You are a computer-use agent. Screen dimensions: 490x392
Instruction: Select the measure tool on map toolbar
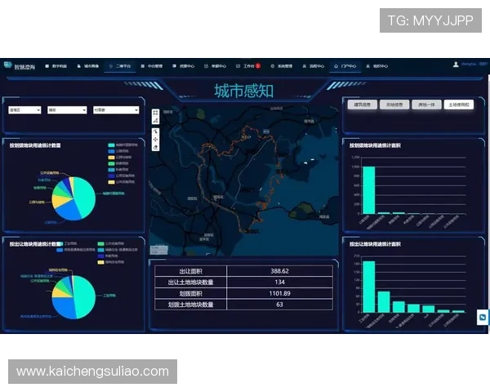155,121
